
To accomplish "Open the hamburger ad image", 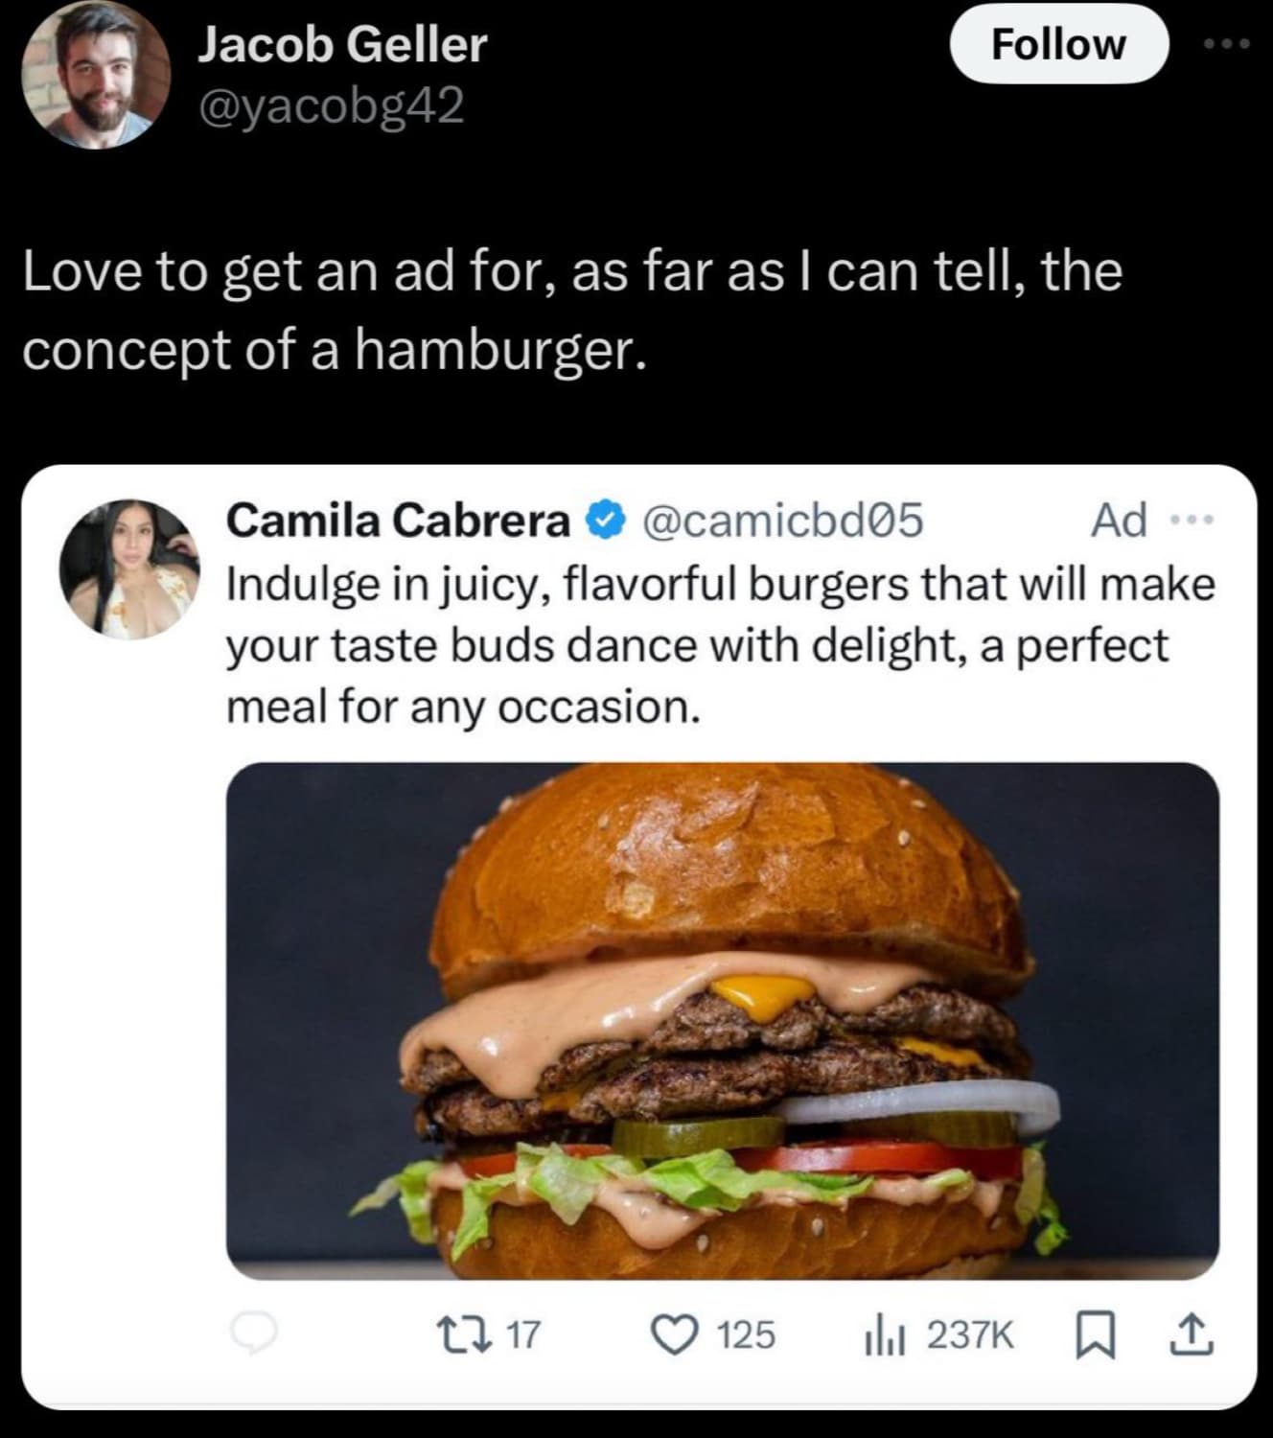I will click(723, 1020).
